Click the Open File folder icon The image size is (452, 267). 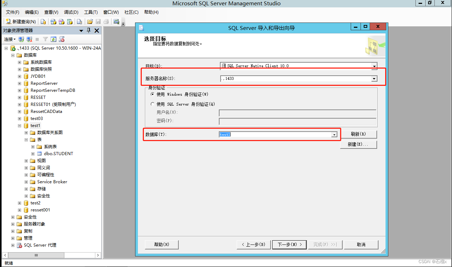[90, 21]
